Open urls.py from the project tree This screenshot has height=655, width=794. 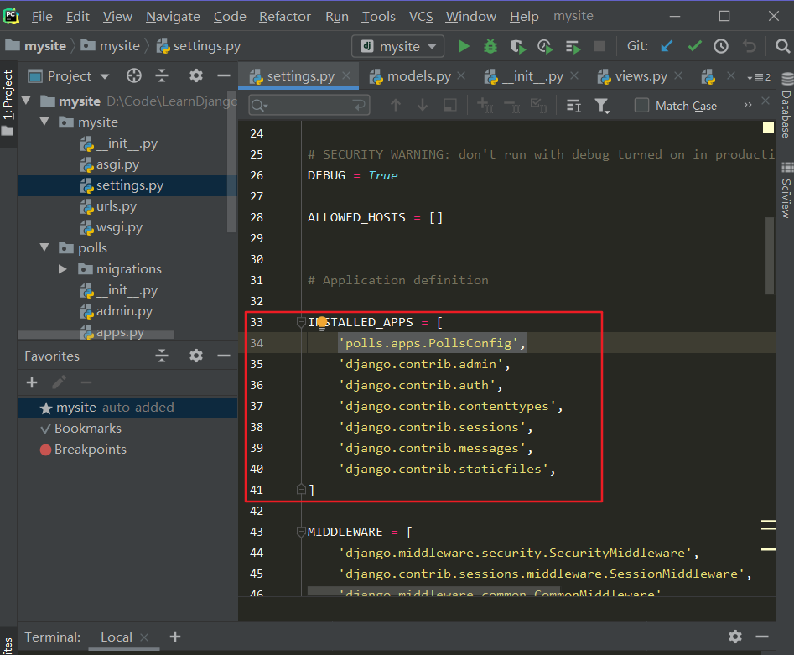tap(116, 206)
